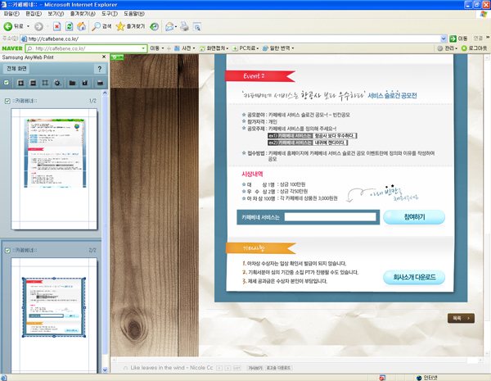491x381 pixels.
Task: Click the IE Forward arrow button
Action: 38,27
